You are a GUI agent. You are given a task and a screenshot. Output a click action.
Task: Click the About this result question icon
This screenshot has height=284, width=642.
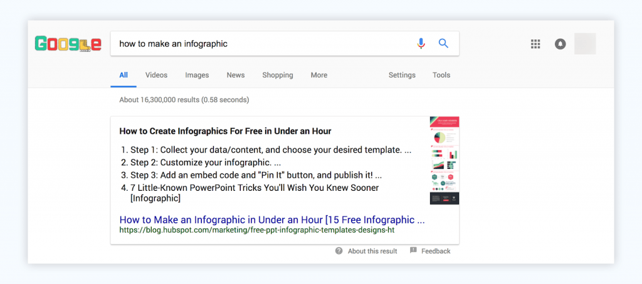coord(339,251)
